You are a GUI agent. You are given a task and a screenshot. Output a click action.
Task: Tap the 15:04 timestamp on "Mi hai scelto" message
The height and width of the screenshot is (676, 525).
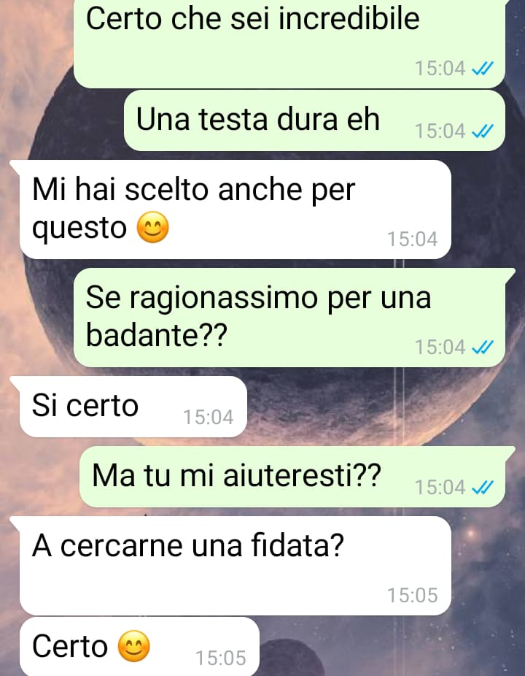pos(413,239)
